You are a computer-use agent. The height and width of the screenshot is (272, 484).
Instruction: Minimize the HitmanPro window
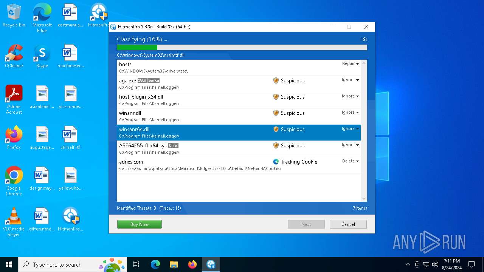point(332,27)
